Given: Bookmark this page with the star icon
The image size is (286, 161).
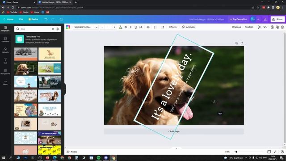Looking at the screenshot, I should tap(258, 8).
